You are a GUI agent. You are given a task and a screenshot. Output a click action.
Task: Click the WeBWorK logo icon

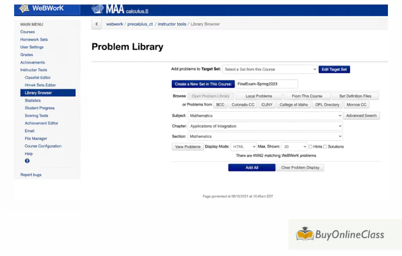pos(24,9)
